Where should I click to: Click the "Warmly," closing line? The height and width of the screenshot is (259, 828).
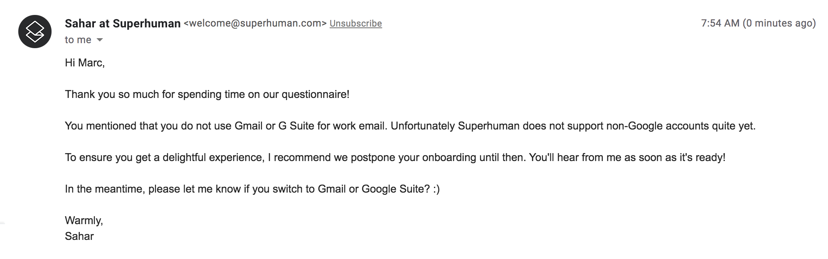coord(84,220)
